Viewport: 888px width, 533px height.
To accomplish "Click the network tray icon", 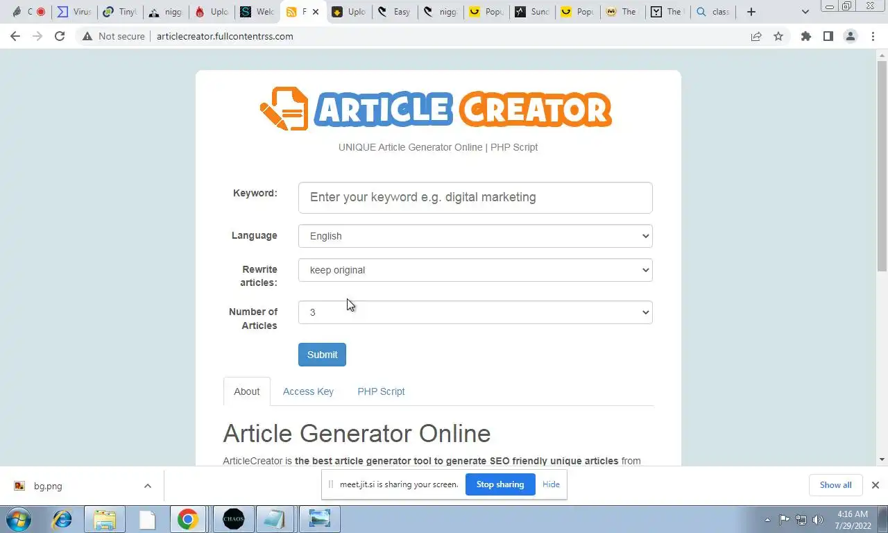I will 801,519.
